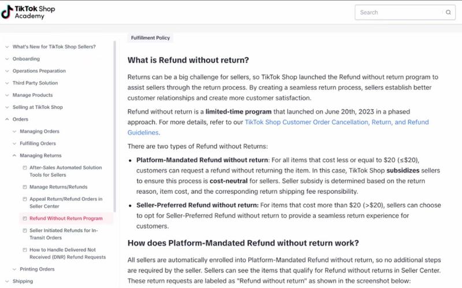Collapse the Orders section chevron
The width and height of the screenshot is (462, 288).
[7, 119]
